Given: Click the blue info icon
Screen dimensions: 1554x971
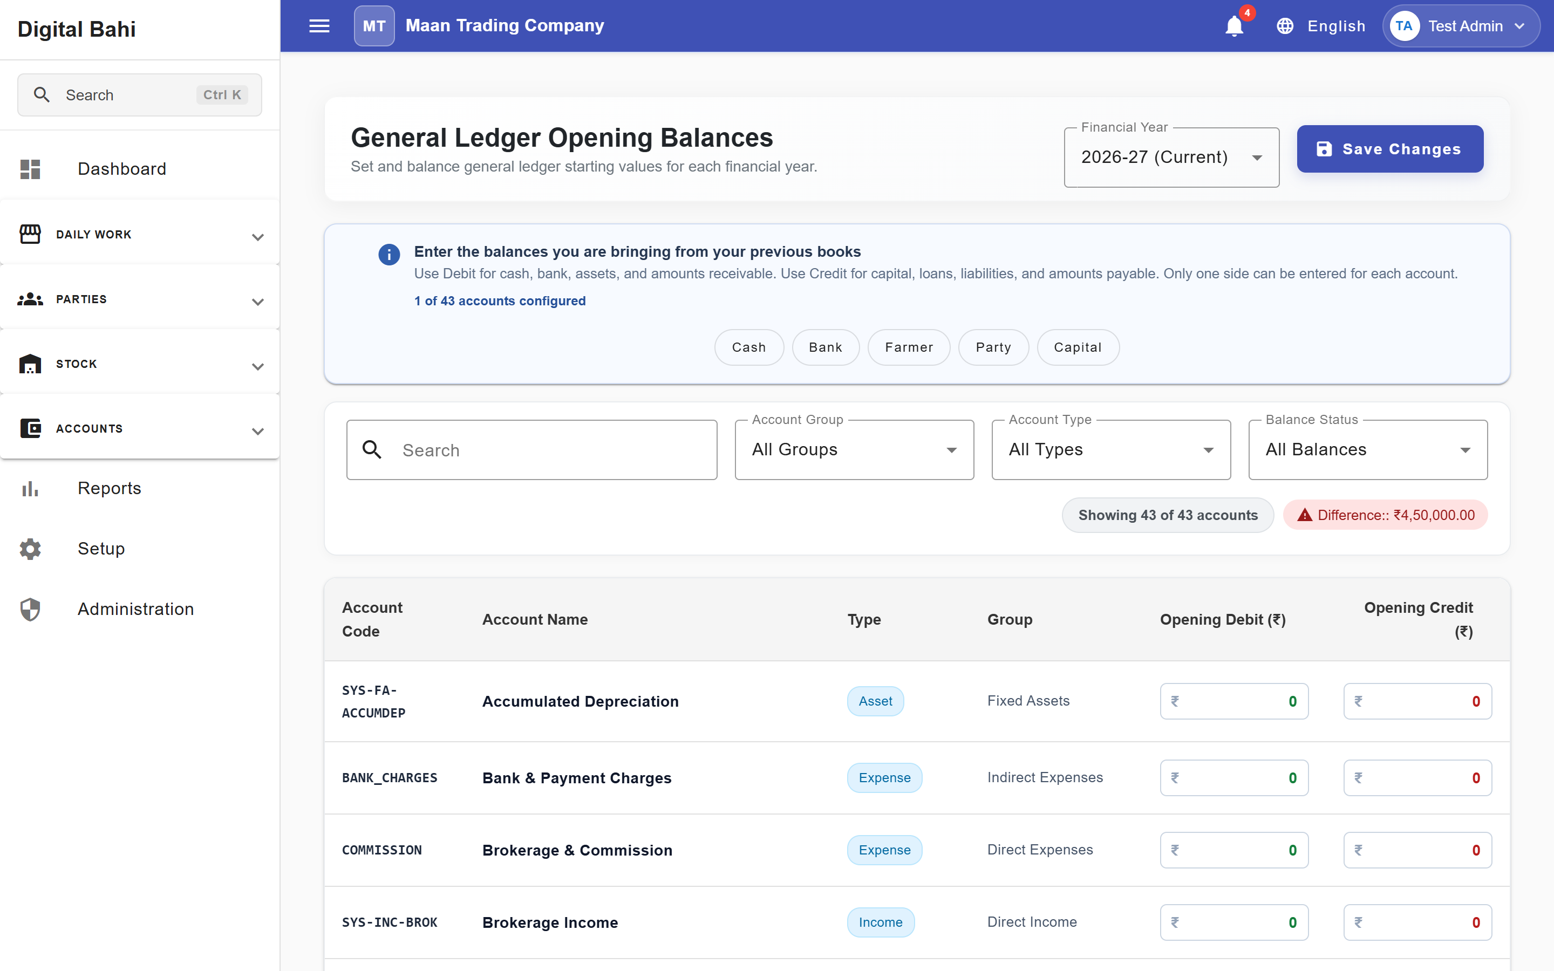Looking at the screenshot, I should (389, 254).
